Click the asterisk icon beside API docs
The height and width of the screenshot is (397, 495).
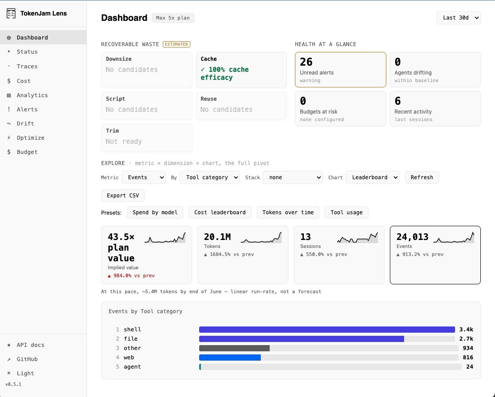(x=9, y=345)
